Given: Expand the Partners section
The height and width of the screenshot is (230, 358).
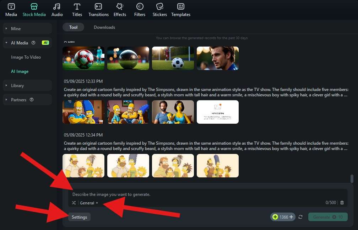Looking at the screenshot, I should coord(27,100).
